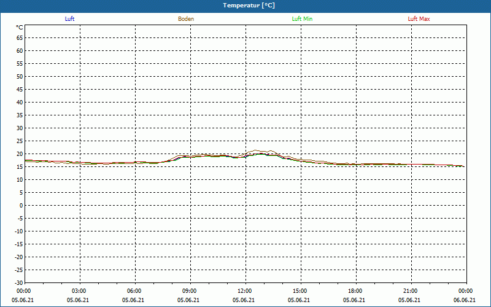Viewport: 491px width, 307px height.
Task: Click the 18:00 time axis label
Action: pos(355,291)
